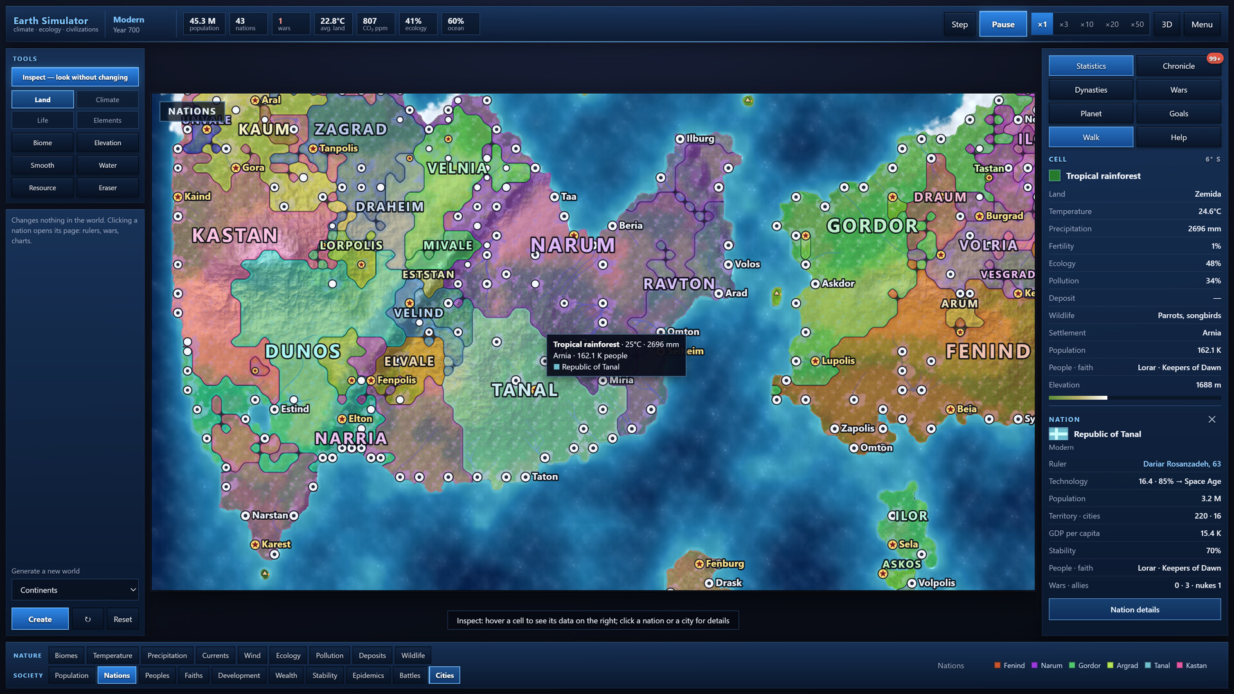The height and width of the screenshot is (694, 1234).
Task: Open Nation details
Action: pos(1134,610)
